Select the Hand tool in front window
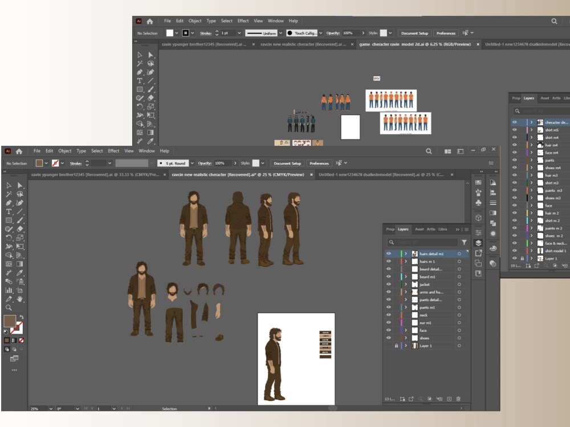This screenshot has height=427, width=570. pos(20,299)
